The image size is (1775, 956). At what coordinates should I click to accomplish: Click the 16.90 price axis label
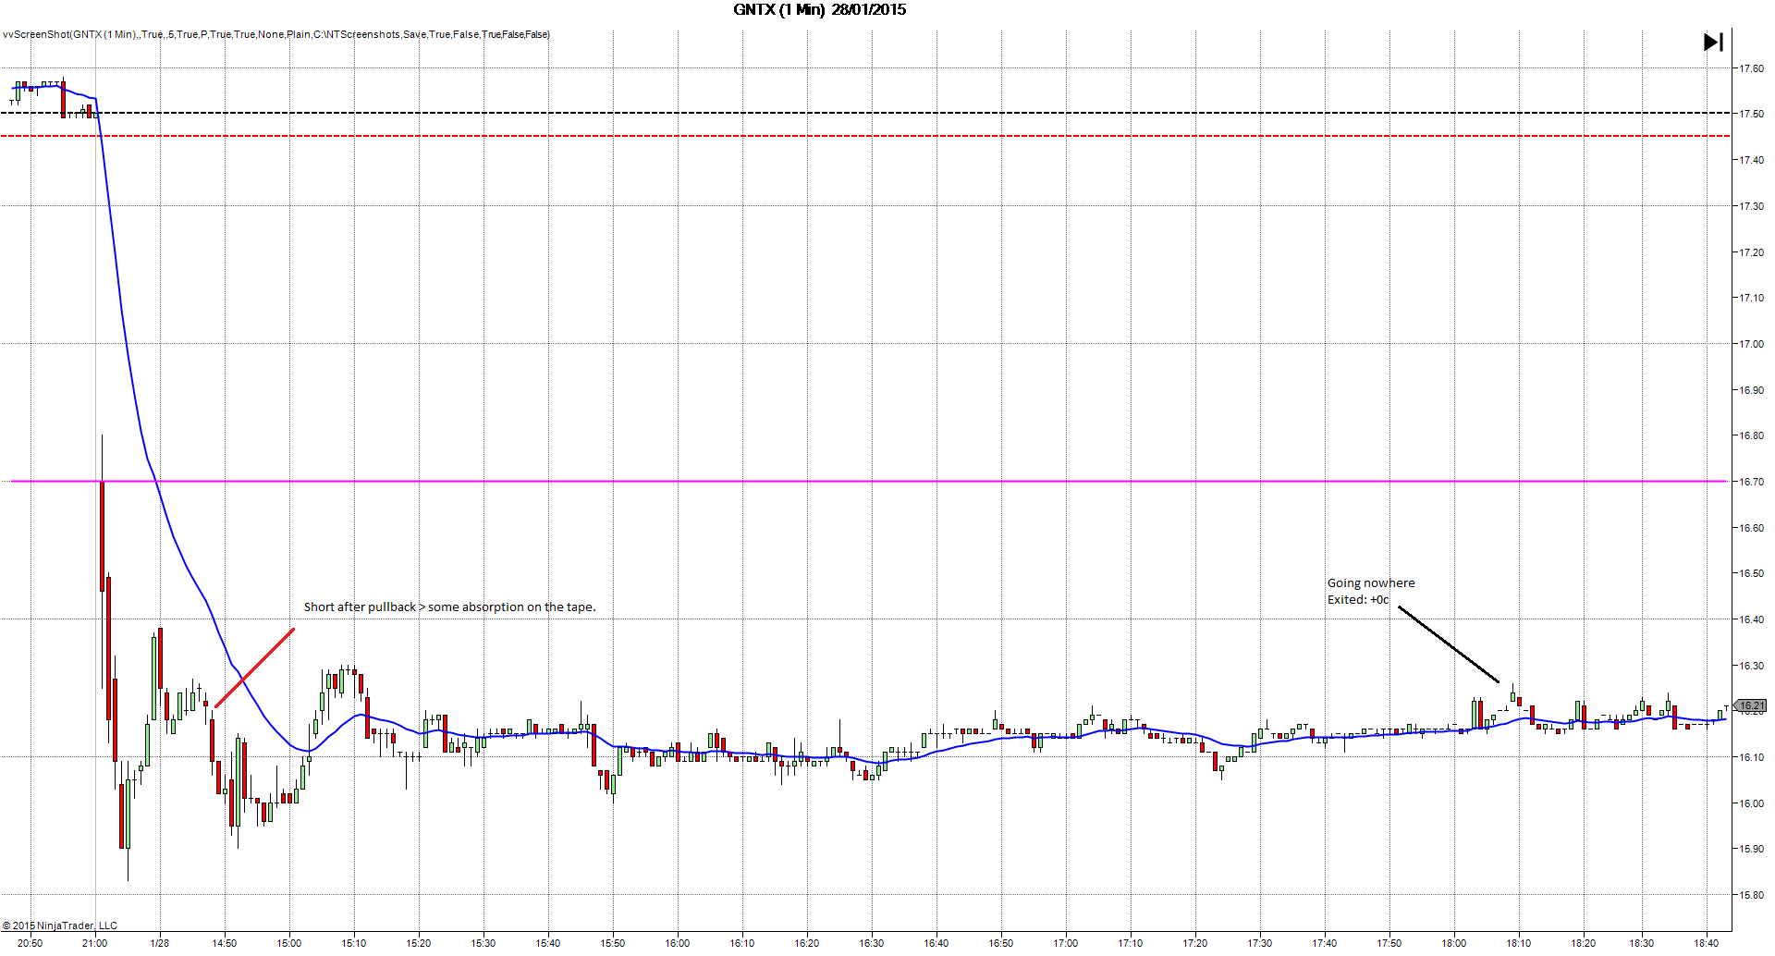pos(1752,390)
